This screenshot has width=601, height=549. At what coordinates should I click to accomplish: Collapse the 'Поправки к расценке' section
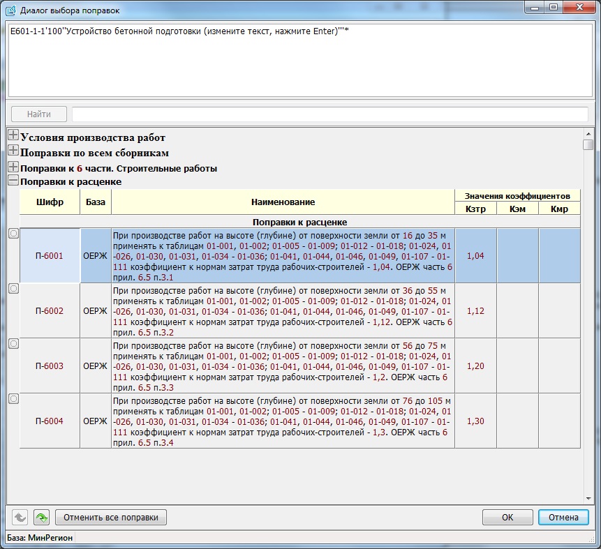(13, 181)
